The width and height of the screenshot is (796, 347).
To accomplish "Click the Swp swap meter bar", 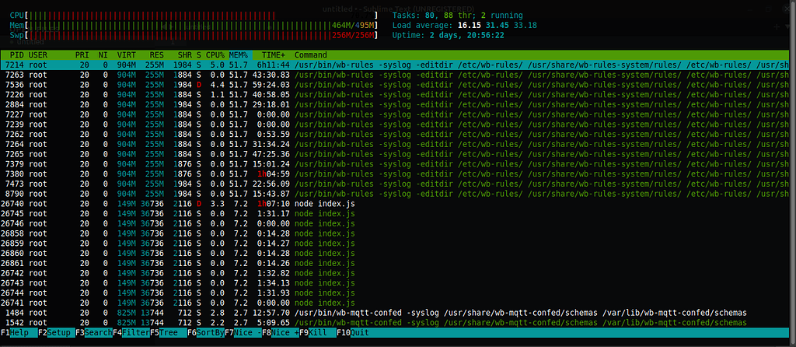I will (x=194, y=35).
